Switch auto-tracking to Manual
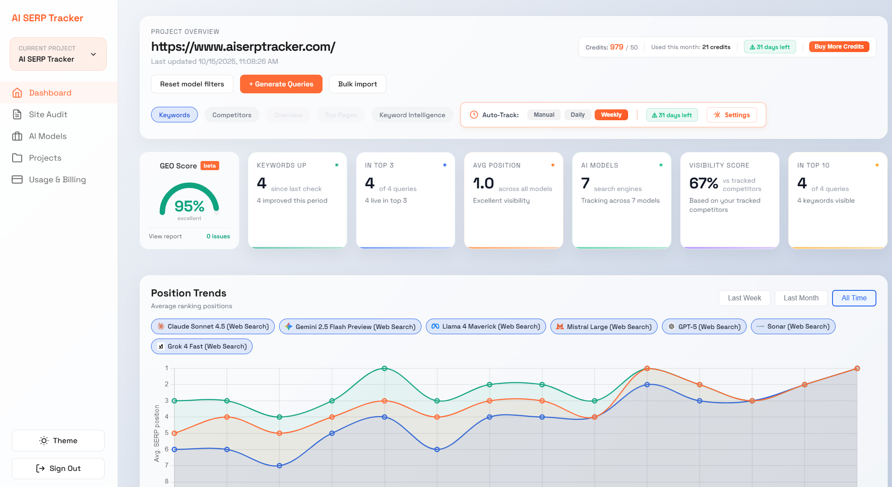Viewport: 892px width, 487px height. click(x=543, y=115)
